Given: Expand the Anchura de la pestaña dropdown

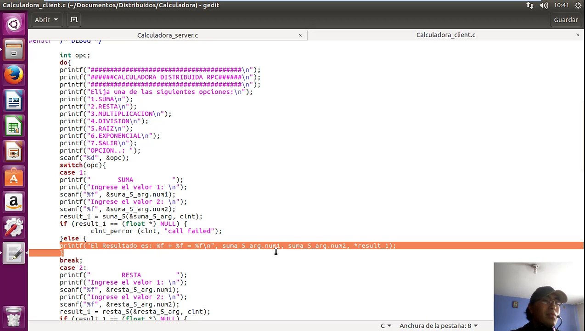Looking at the screenshot, I should point(439,325).
